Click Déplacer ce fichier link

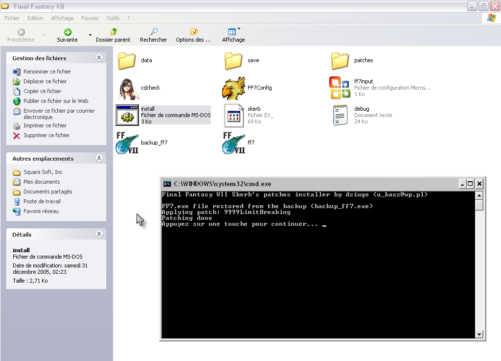pos(45,81)
